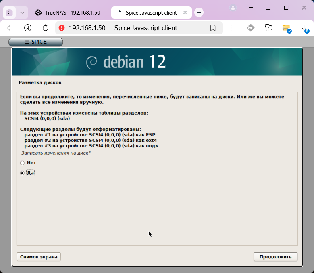Select the Да radio button
This screenshot has width=314, height=273.
click(x=22, y=173)
